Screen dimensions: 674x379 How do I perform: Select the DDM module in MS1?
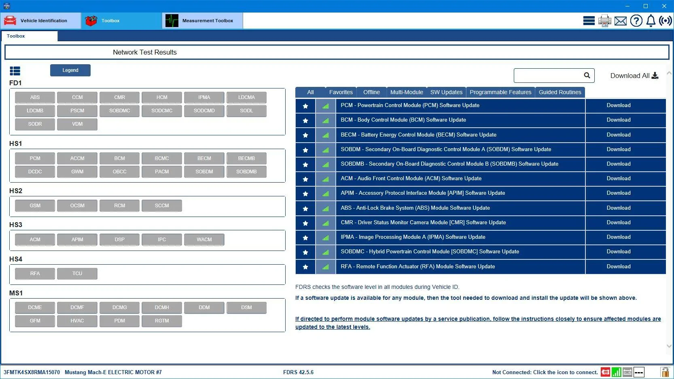point(204,307)
